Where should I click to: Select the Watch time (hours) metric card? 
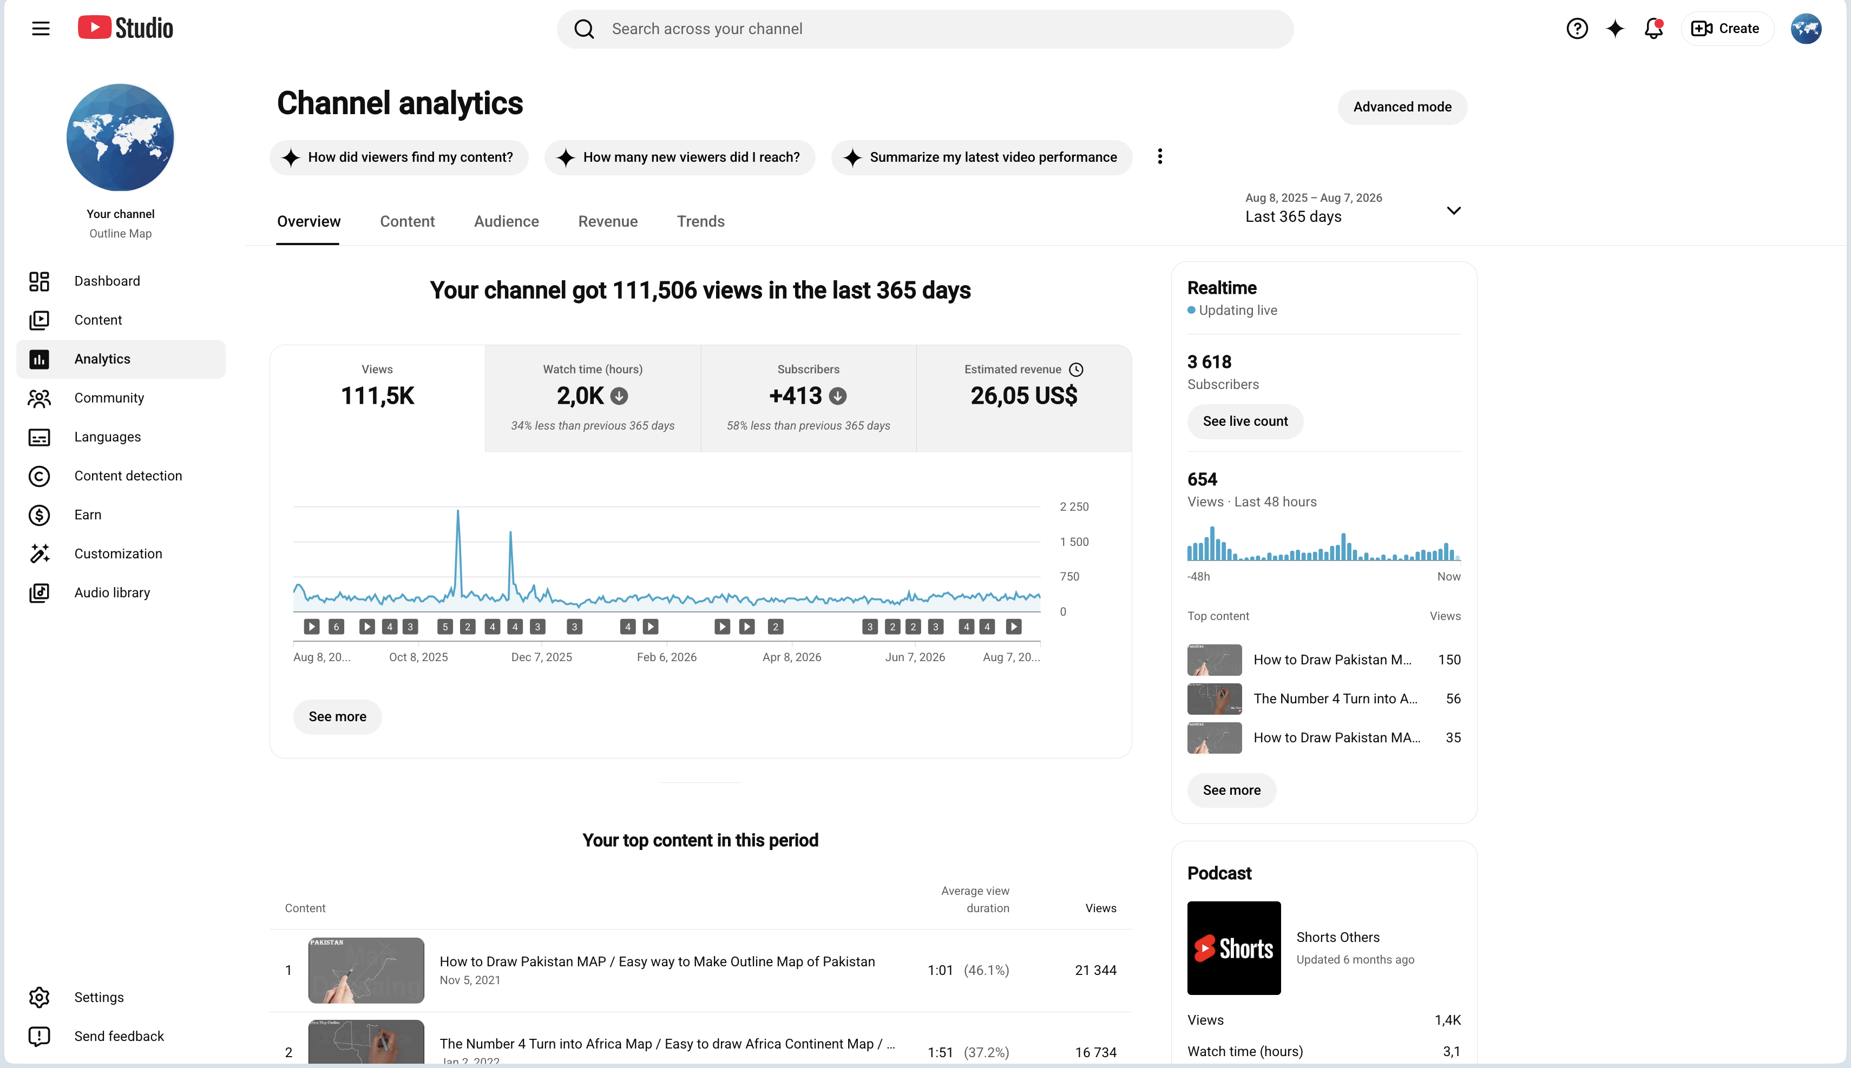(x=593, y=398)
